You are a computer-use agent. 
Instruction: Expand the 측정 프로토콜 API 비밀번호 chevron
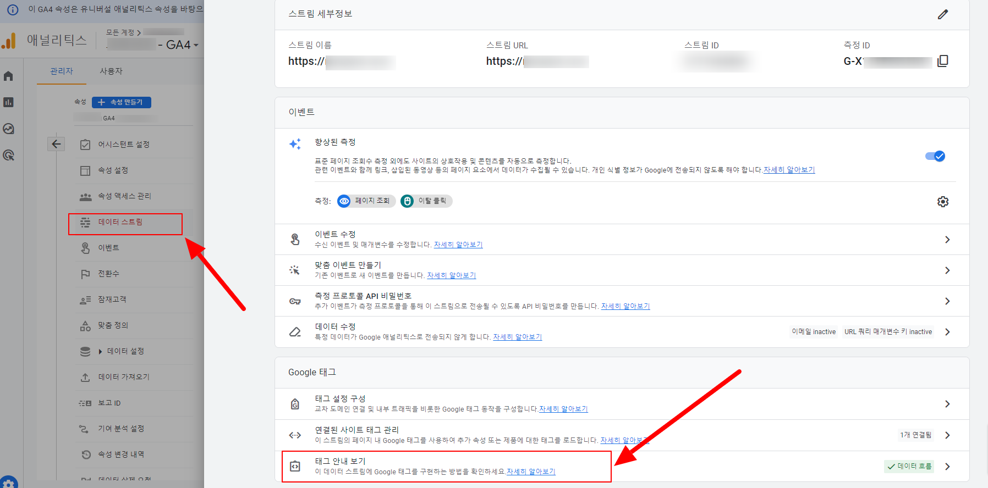(947, 301)
